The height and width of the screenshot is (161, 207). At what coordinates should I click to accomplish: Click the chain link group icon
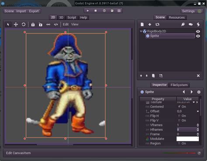(48, 24)
